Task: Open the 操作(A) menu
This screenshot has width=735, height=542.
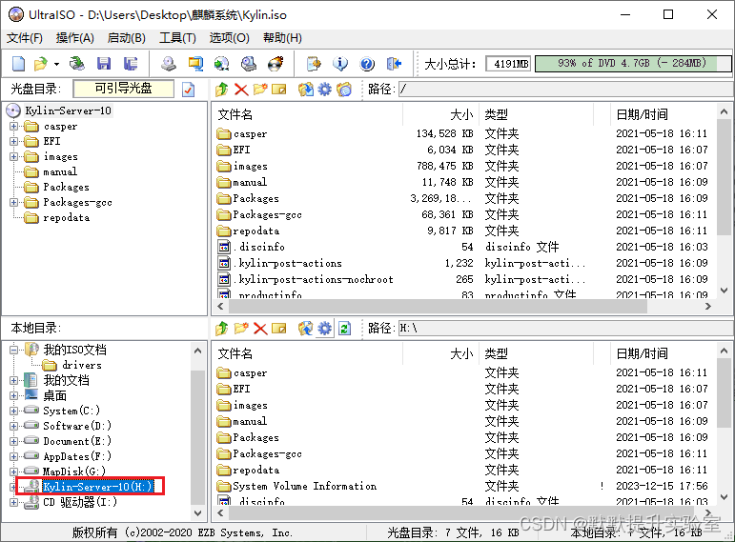Action: (75, 38)
